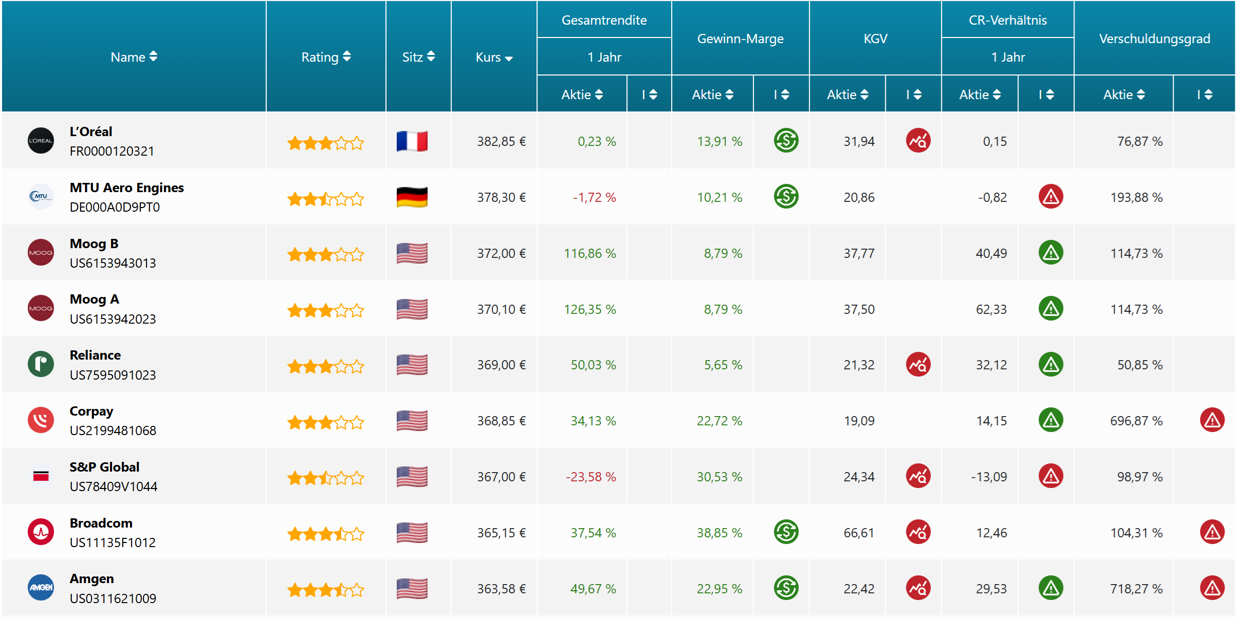Select Broadcom KGV value 66,61
This screenshot has width=1237, height=618.
859,533
